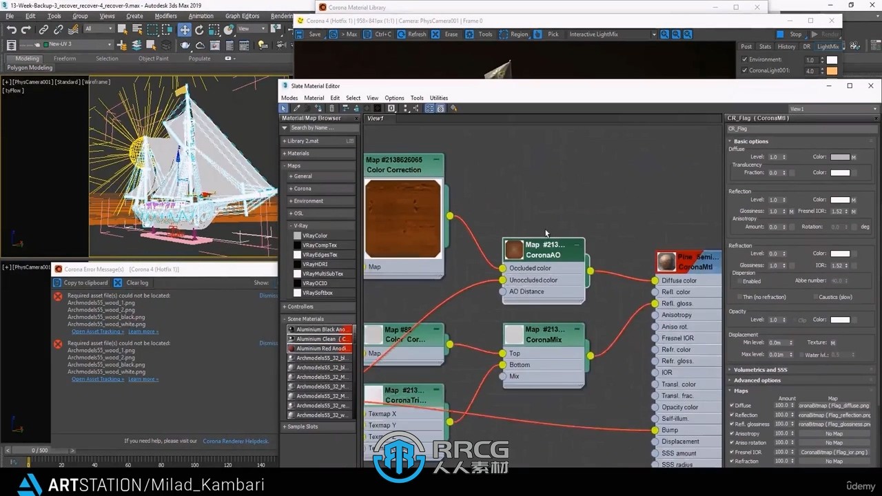Toggle the Anisotropy map checkbox in Maps
The height and width of the screenshot is (496, 882).
tap(732, 433)
